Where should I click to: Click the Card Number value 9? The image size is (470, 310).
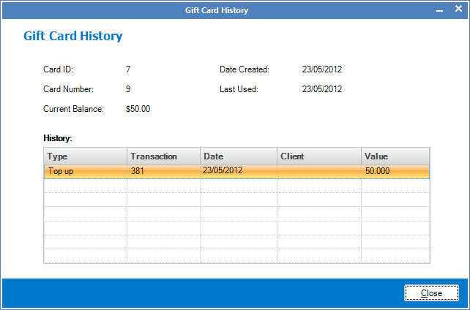click(128, 90)
